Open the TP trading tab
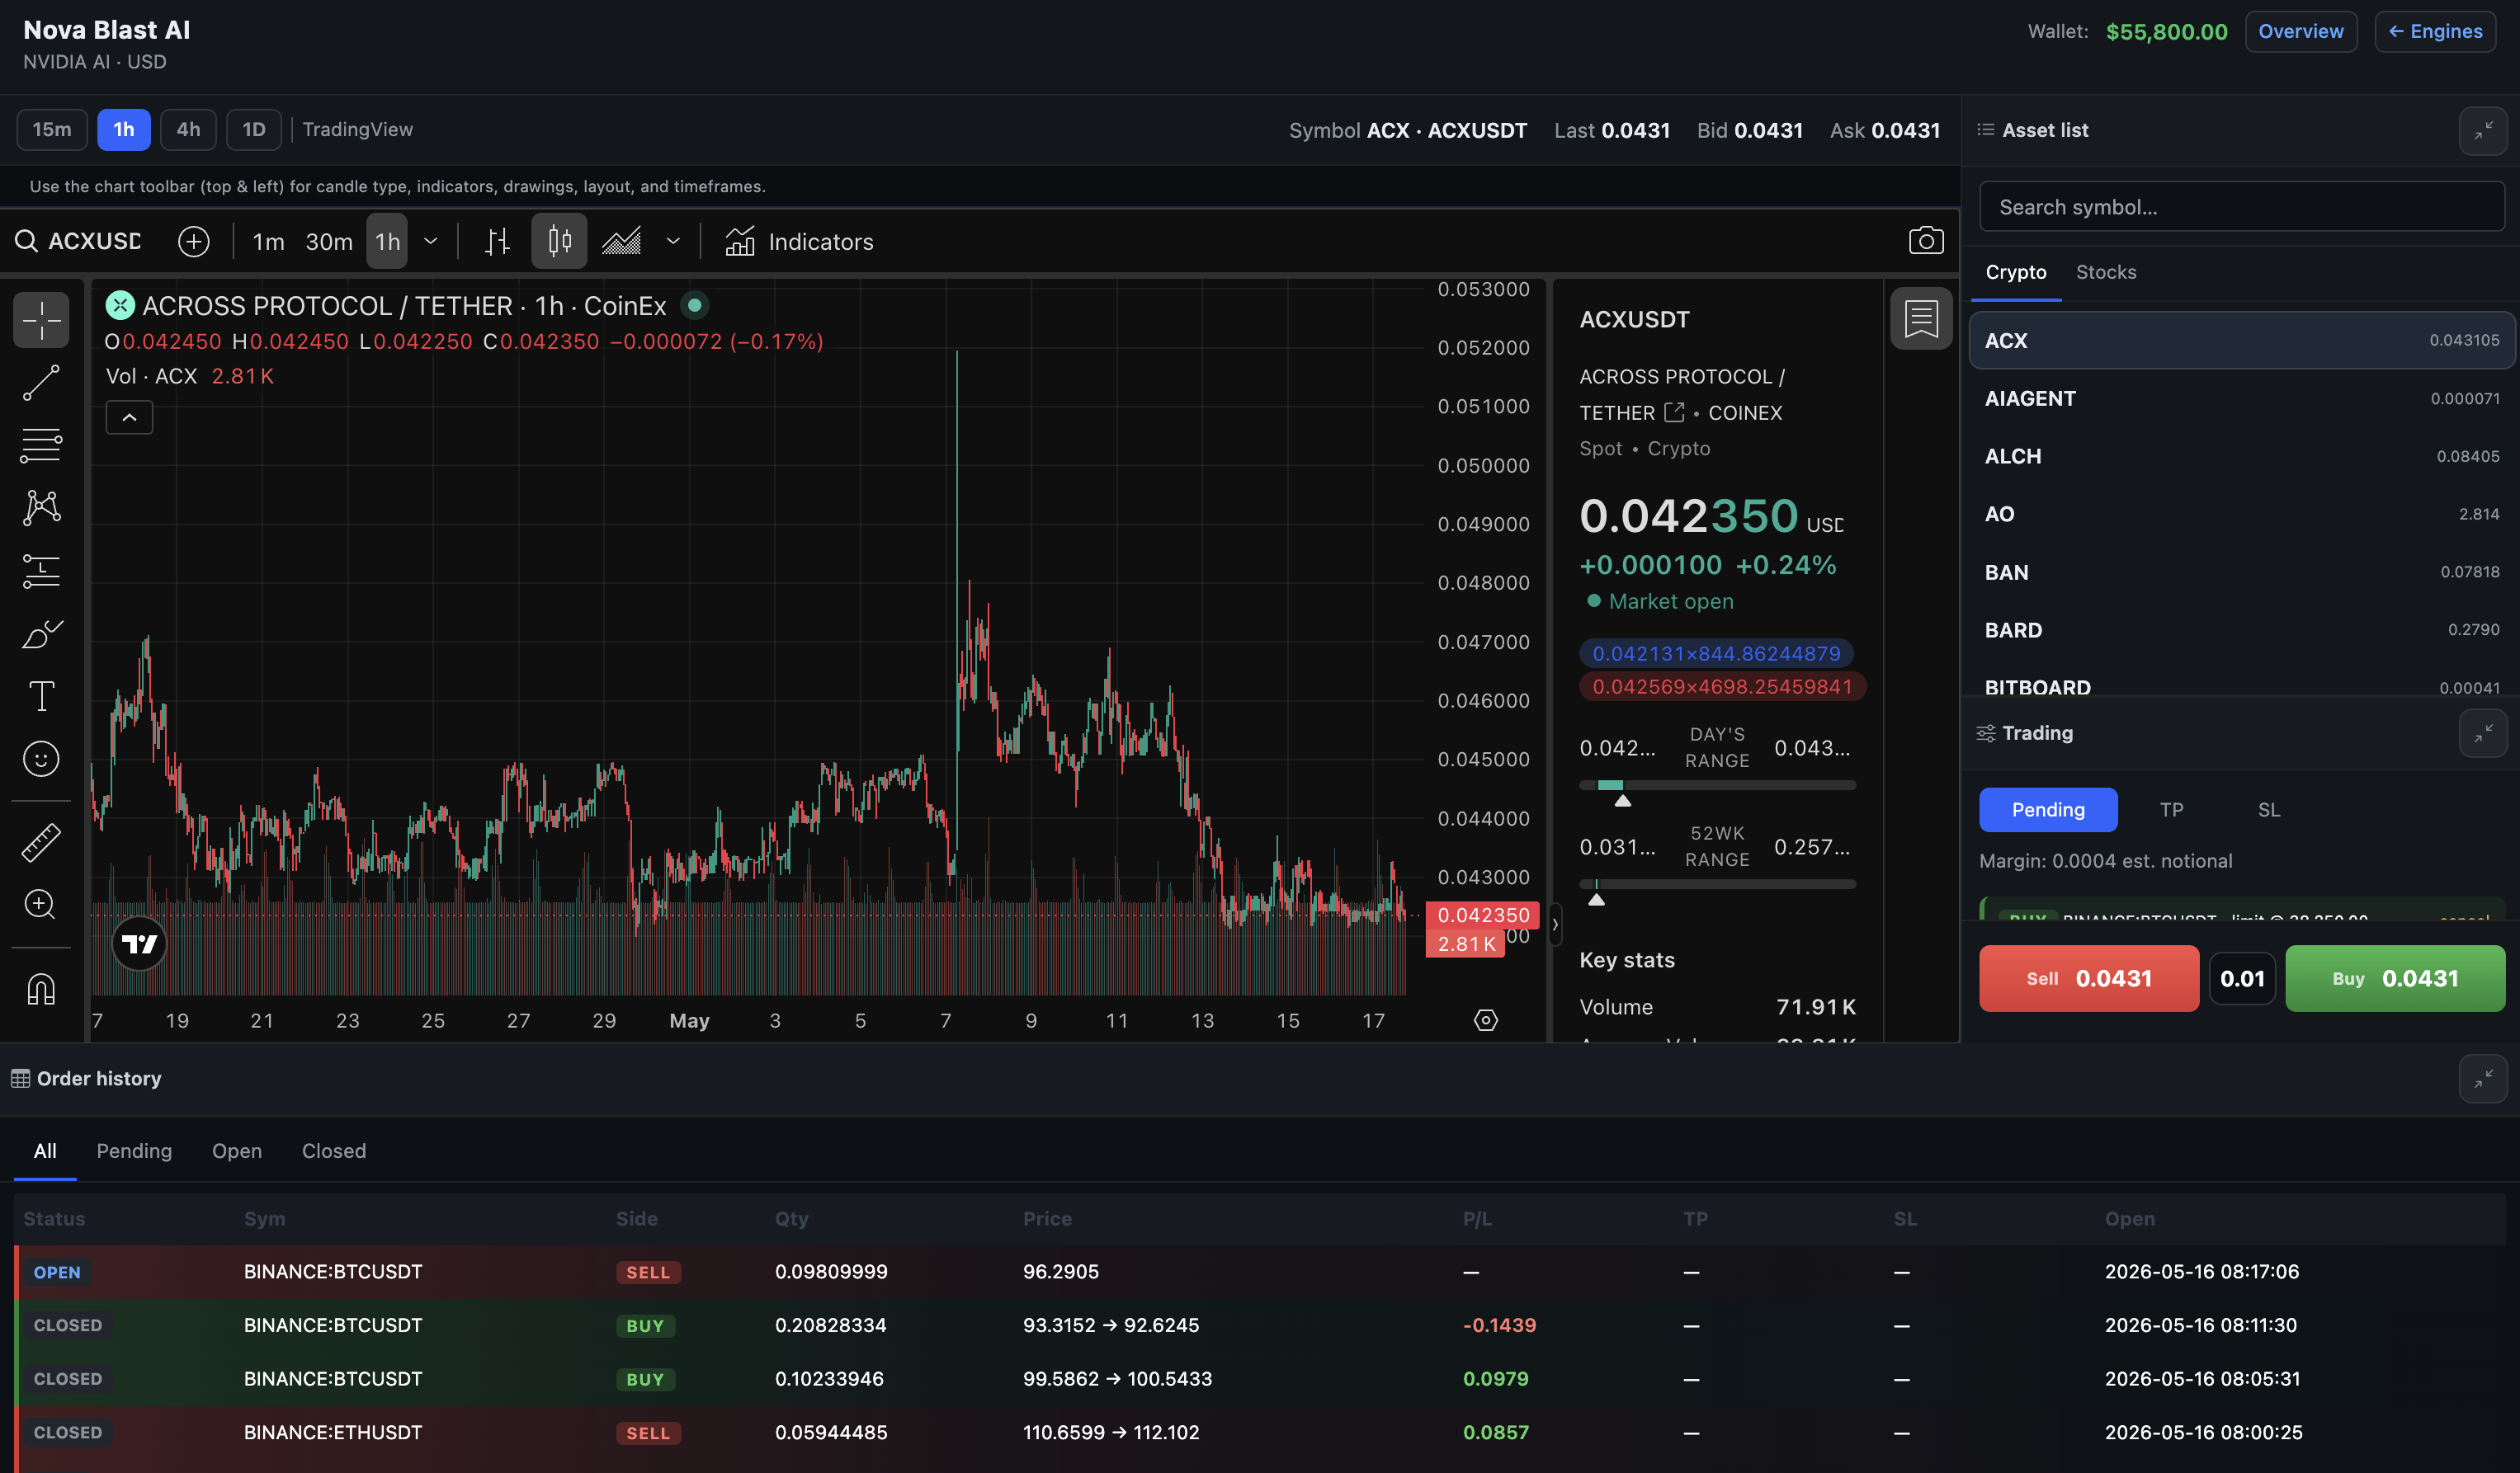Screen dimensions: 2520x1473 click(x=2171, y=809)
